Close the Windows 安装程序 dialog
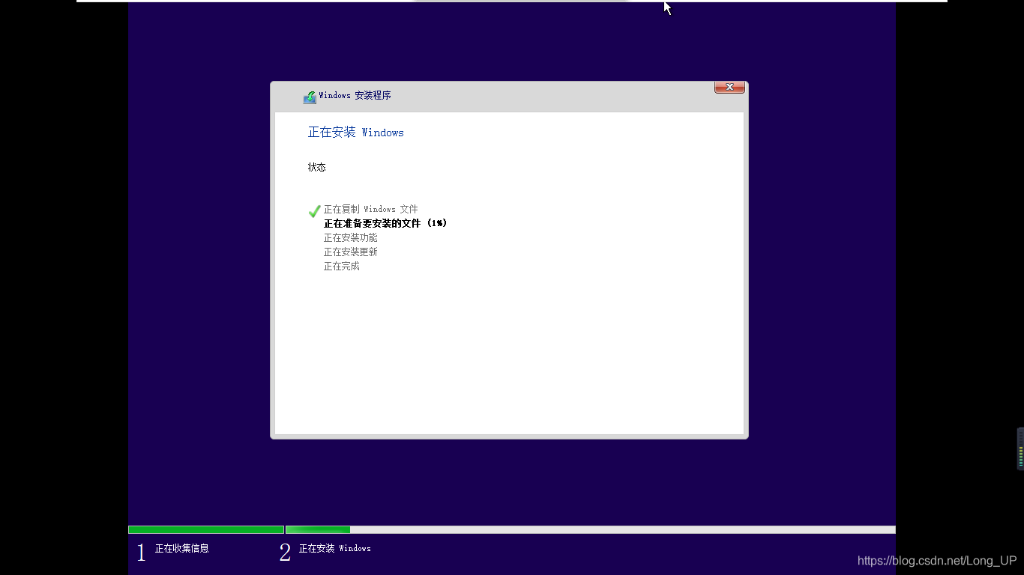 coord(729,88)
